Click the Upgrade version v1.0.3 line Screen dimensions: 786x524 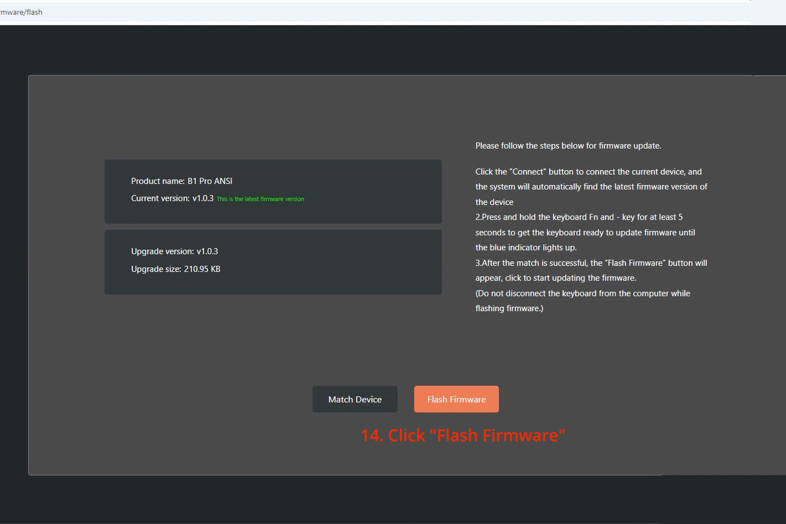[x=174, y=251]
